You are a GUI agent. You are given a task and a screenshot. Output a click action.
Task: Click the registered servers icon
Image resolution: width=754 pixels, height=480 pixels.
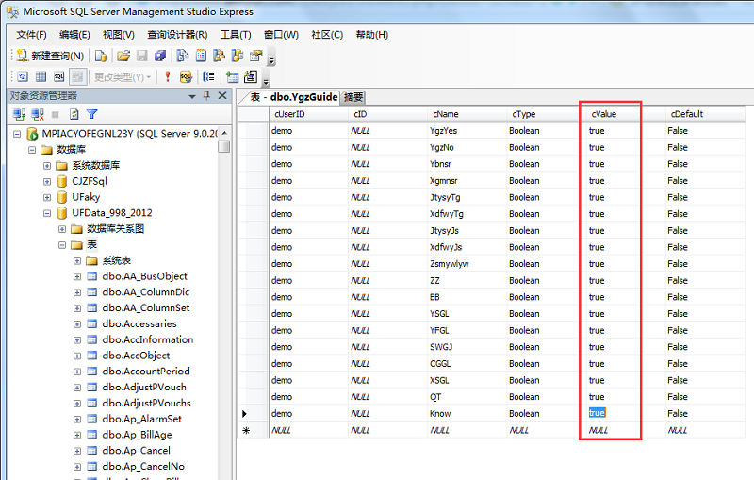pos(183,56)
